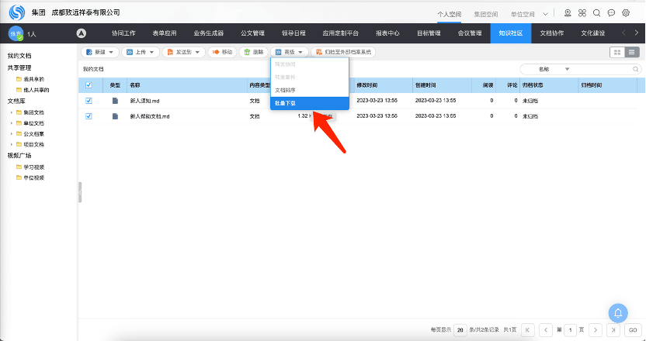Switch to 个人空间 tab
646x341 pixels.
(x=449, y=14)
